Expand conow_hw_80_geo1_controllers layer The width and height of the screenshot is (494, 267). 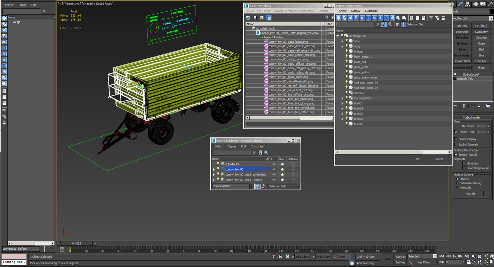tap(214, 175)
